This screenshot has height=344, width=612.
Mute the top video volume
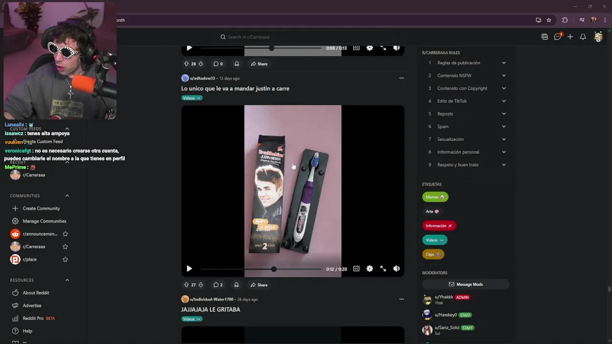point(396,48)
